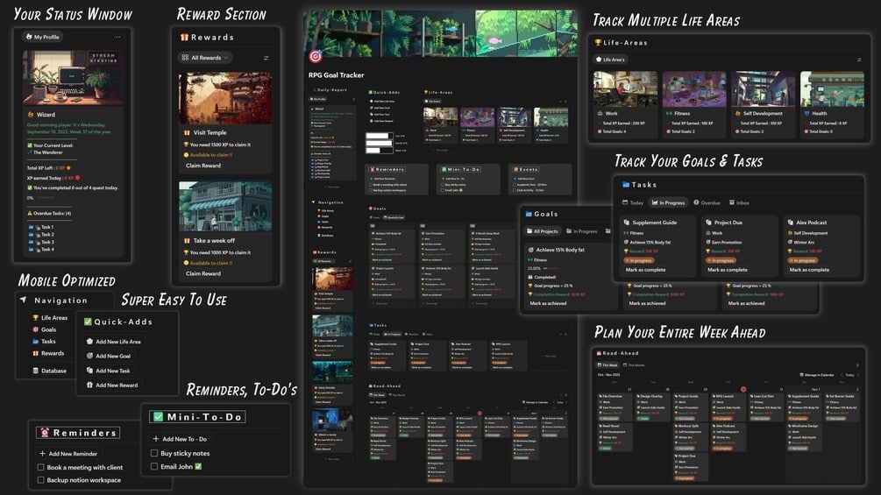Screen dimensions: 881x495
Task: Click Add New To - Do
Action: pos(180,439)
